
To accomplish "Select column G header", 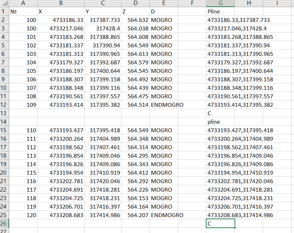I will pyautogui.click(x=220, y=3).
